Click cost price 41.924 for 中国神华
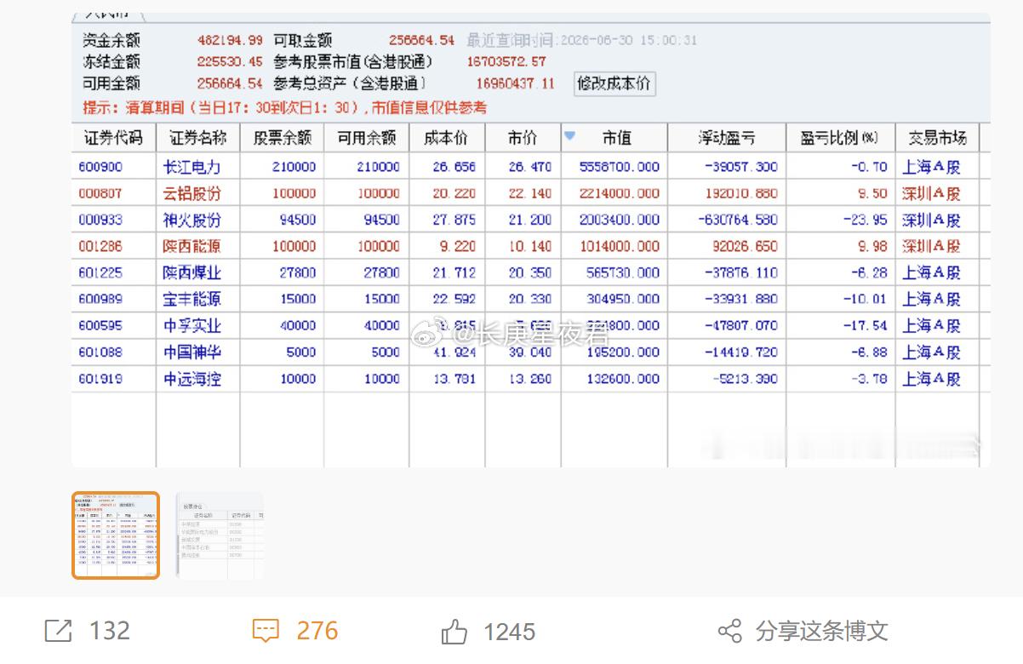 tap(454, 352)
